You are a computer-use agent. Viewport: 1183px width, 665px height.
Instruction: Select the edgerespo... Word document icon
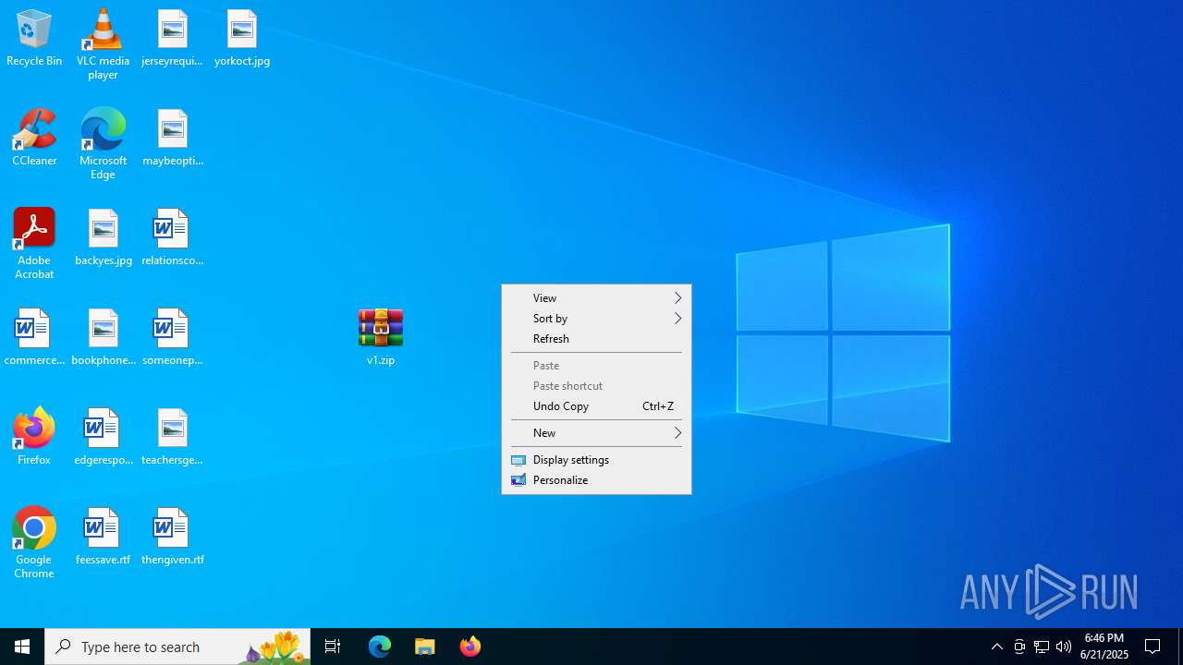tap(103, 437)
